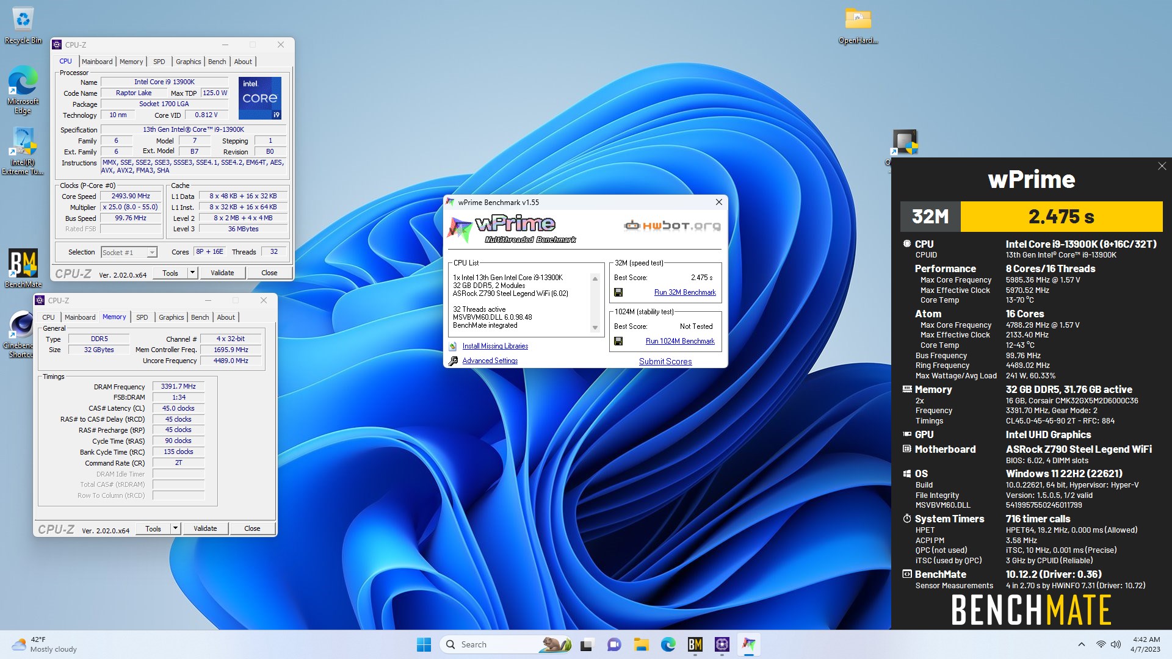The width and height of the screenshot is (1172, 659).
Task: Click the Intel Core i9 logo in CPU-Z
Action: point(259,98)
